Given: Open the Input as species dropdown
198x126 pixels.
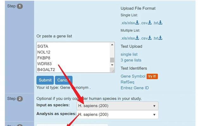Looking at the screenshot, I should 117,106.
